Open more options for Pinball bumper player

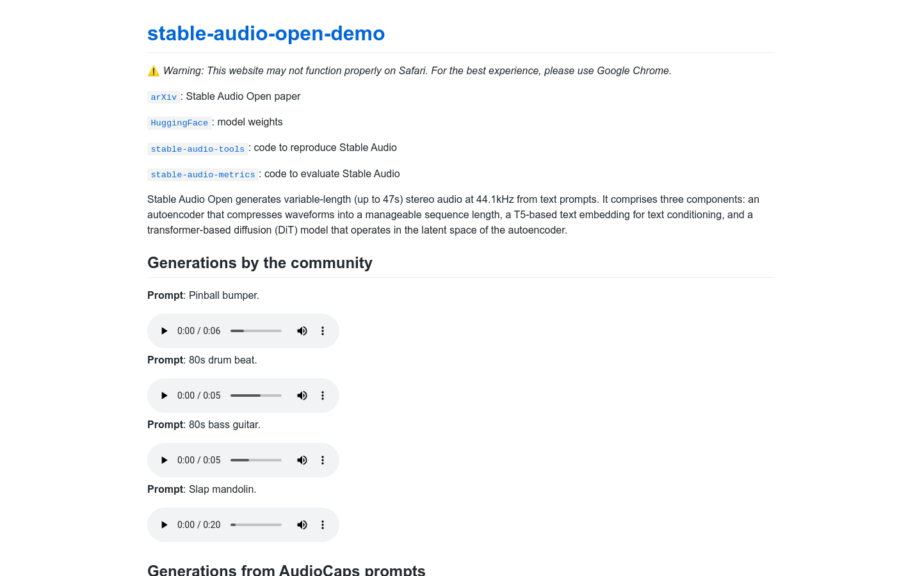click(x=323, y=331)
